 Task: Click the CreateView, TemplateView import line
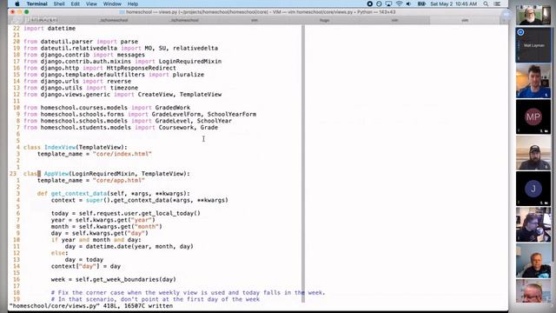[x=122, y=95]
